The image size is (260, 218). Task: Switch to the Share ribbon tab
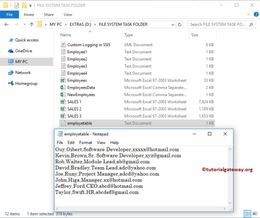pyautogui.click(x=49, y=14)
